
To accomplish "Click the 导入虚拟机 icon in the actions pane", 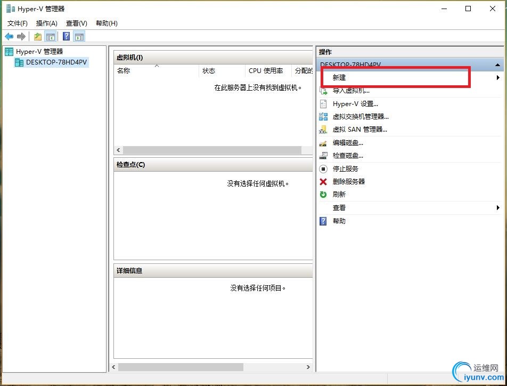I will pos(323,91).
